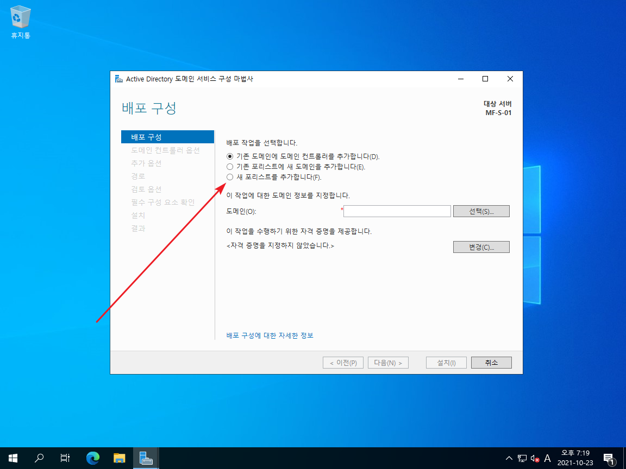Select the add new forest radio button

pos(230,177)
